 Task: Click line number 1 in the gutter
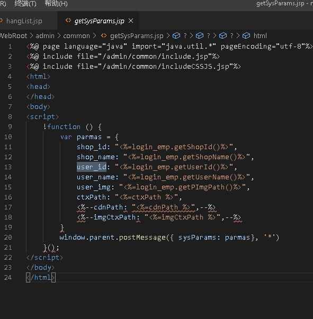pyautogui.click(x=10, y=47)
